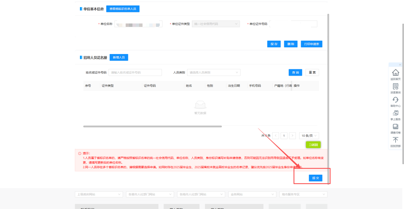Open the 人员类别 dropdown
Screen dimensions: 404x209
(214, 72)
